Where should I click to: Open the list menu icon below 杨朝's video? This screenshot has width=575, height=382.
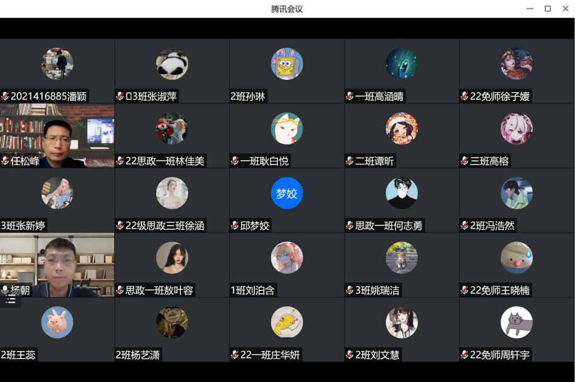tap(11, 301)
